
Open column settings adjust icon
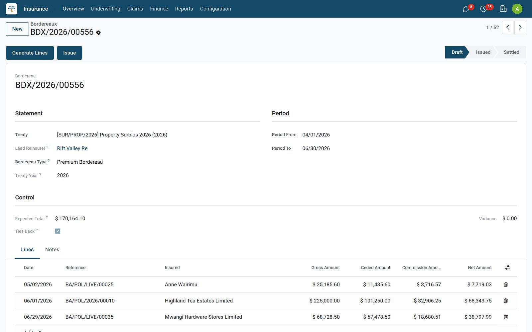(x=507, y=268)
